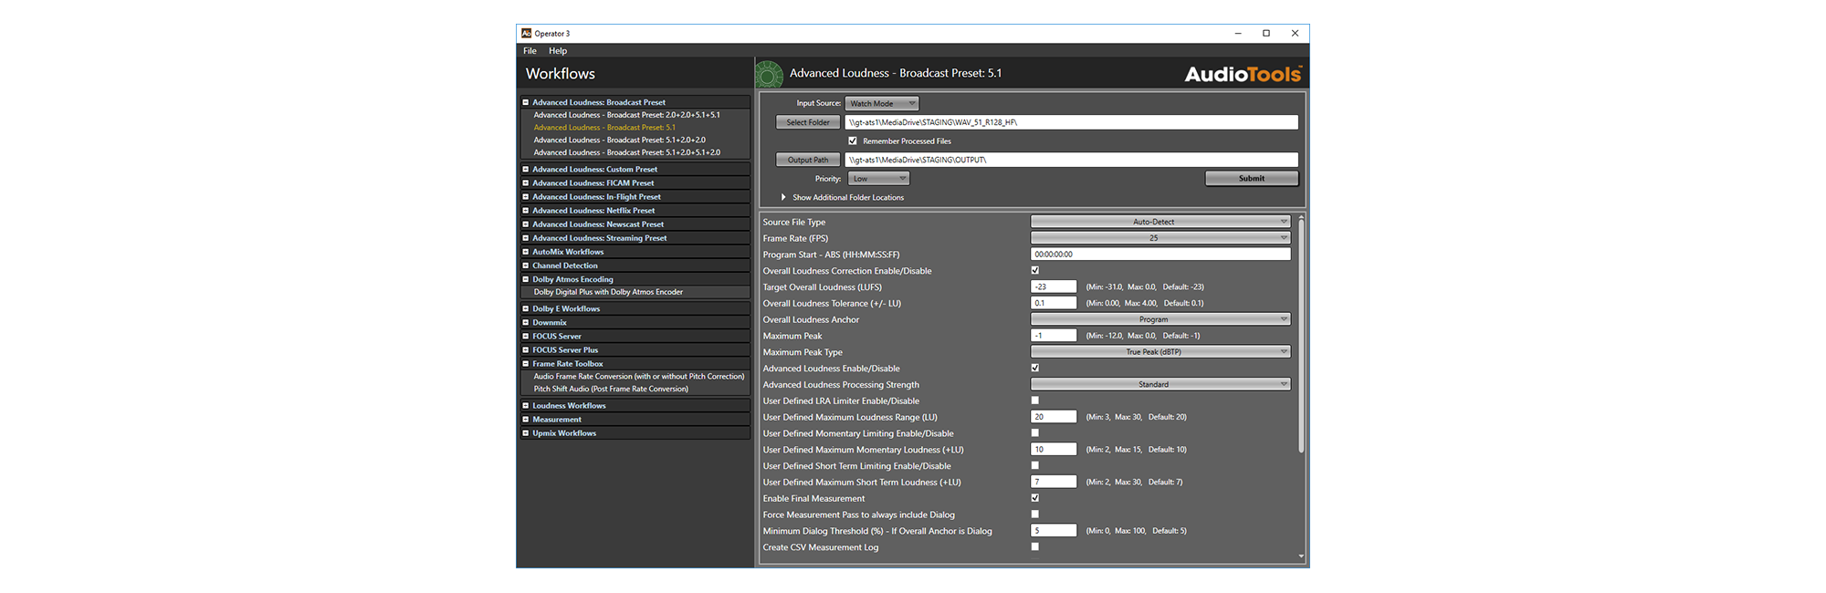Image resolution: width=1826 pixels, height=593 pixels.
Task: Click the Submit button
Action: [1252, 178]
